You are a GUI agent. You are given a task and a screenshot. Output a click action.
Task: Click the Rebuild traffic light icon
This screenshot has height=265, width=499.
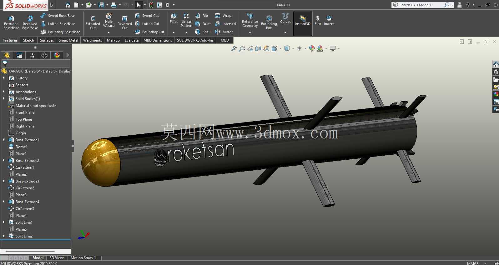click(151, 5)
